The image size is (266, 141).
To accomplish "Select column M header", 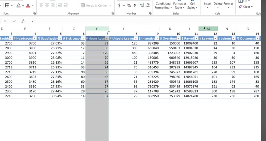I will point(208,29).
